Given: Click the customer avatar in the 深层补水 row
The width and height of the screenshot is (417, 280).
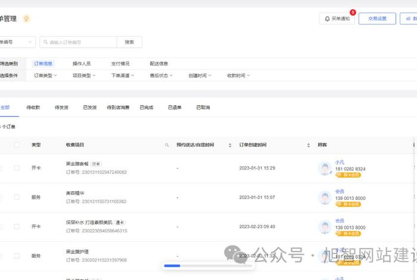Looking at the screenshot, I should click(325, 227).
